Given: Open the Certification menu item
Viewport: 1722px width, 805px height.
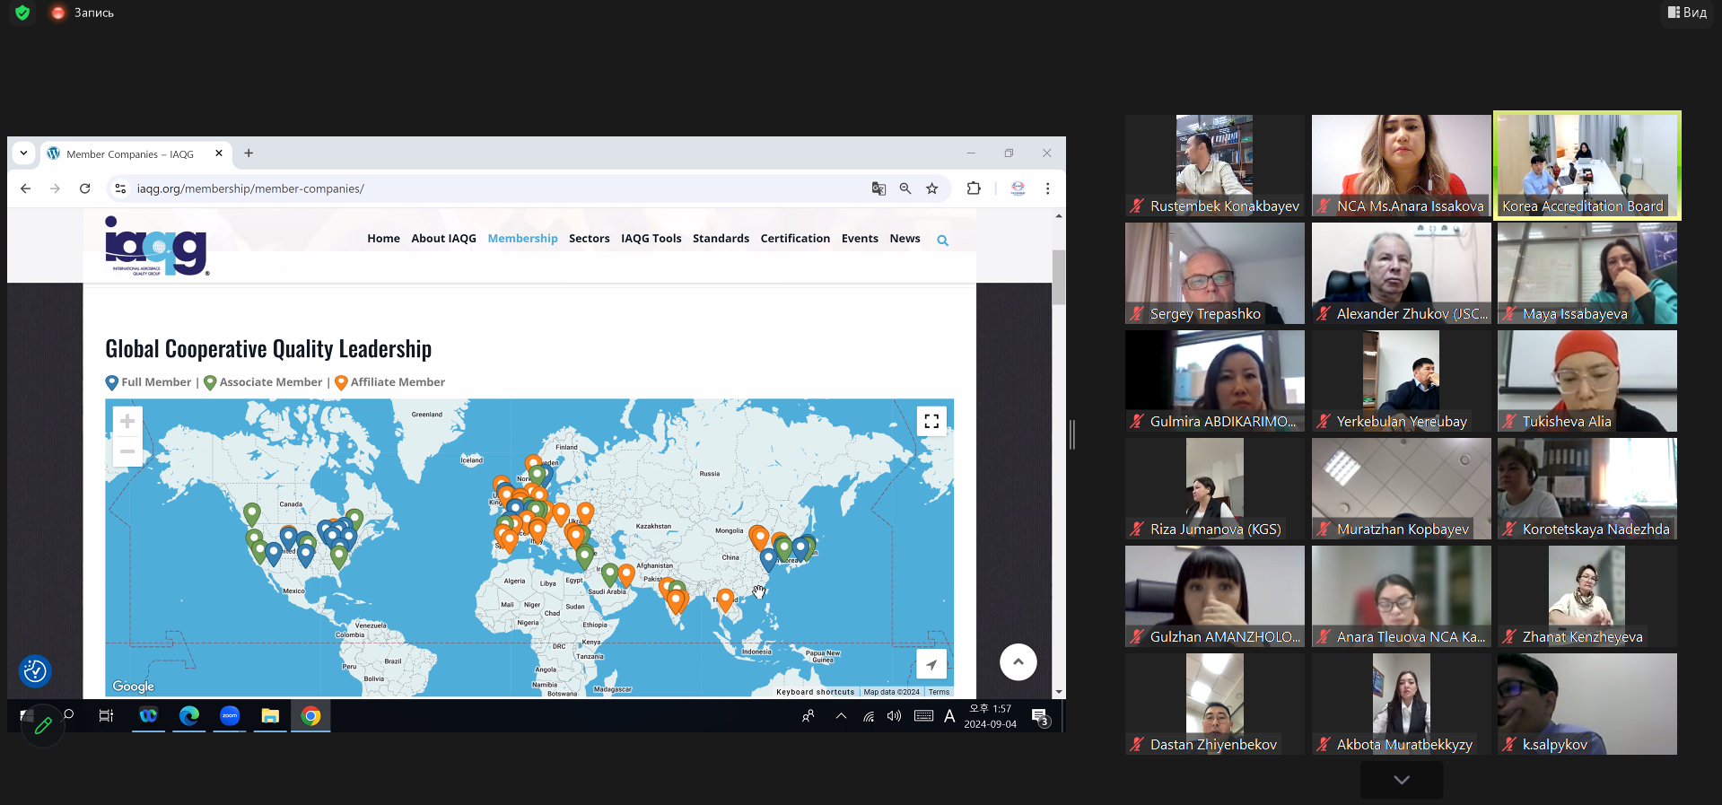Looking at the screenshot, I should tap(795, 239).
